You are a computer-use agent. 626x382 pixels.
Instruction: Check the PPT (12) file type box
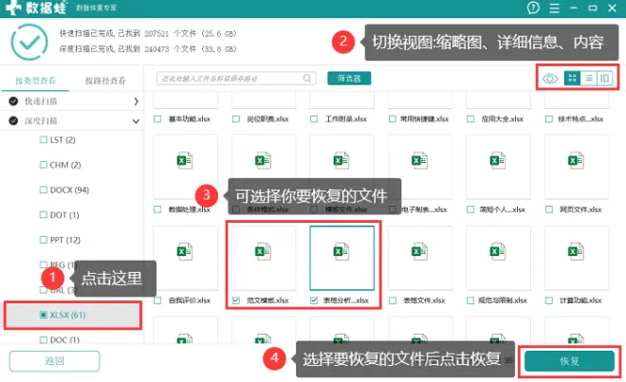tap(43, 240)
